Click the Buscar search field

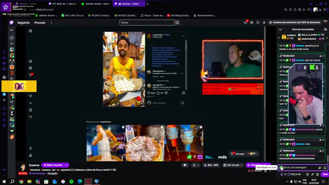[147, 22]
